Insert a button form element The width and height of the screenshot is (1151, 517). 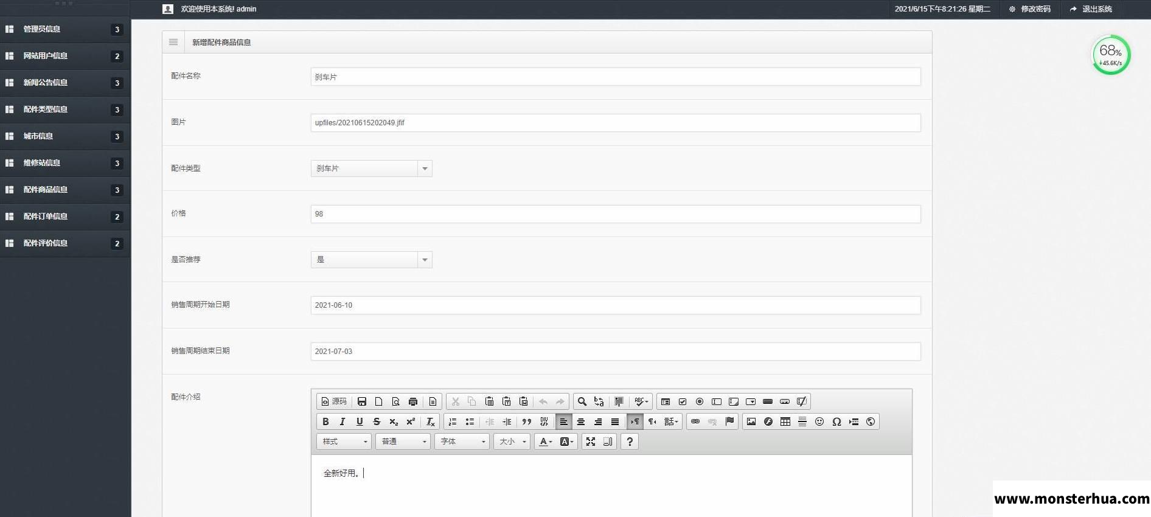click(768, 401)
